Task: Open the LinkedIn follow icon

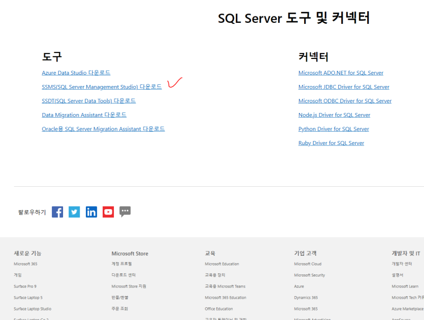Action: point(91,212)
